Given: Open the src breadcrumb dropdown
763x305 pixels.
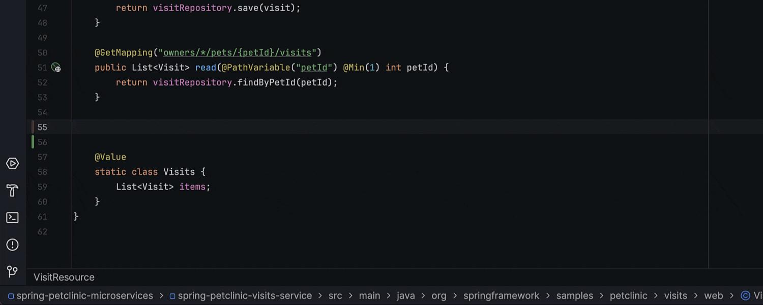Looking at the screenshot, I should pyautogui.click(x=335, y=295).
